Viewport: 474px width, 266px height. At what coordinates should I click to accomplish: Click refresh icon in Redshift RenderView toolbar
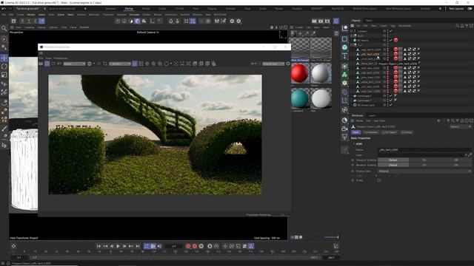(53, 64)
